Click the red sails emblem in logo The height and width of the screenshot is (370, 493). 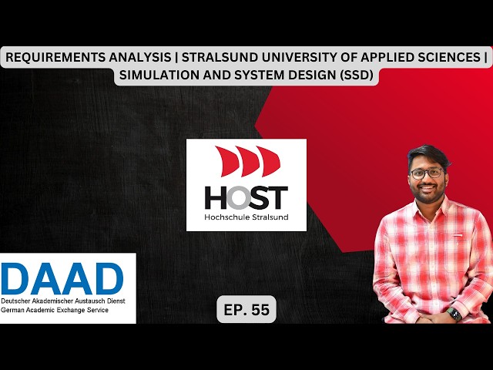247,161
